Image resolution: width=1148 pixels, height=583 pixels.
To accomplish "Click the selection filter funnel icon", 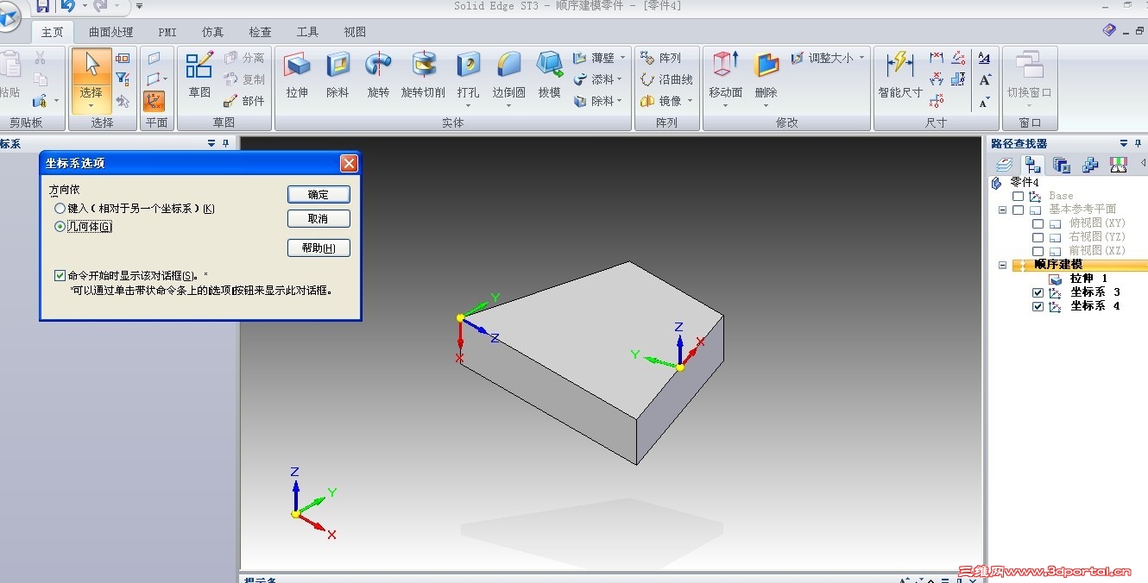I will point(122,79).
